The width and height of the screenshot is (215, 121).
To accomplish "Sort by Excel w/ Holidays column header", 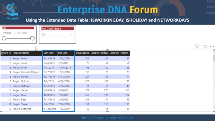I will pyautogui.click(x=99, y=53).
